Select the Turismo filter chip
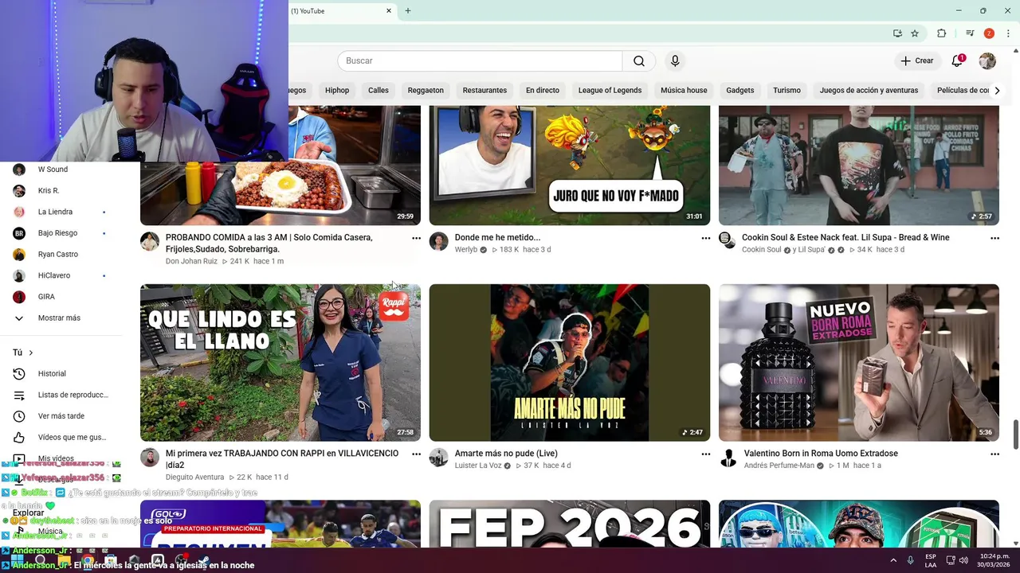This screenshot has height=573, width=1020. point(787,90)
